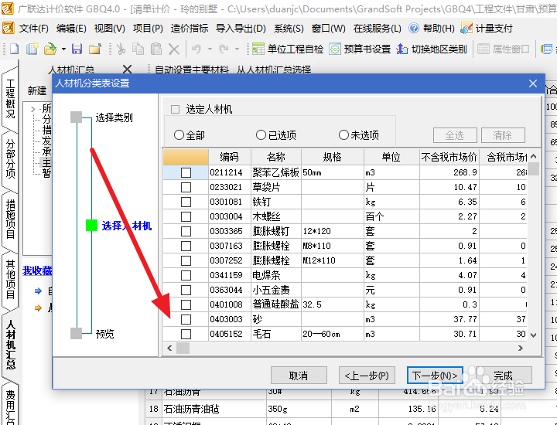
Task: Click the 计量支付 icon in menu bar
Action: [466, 28]
